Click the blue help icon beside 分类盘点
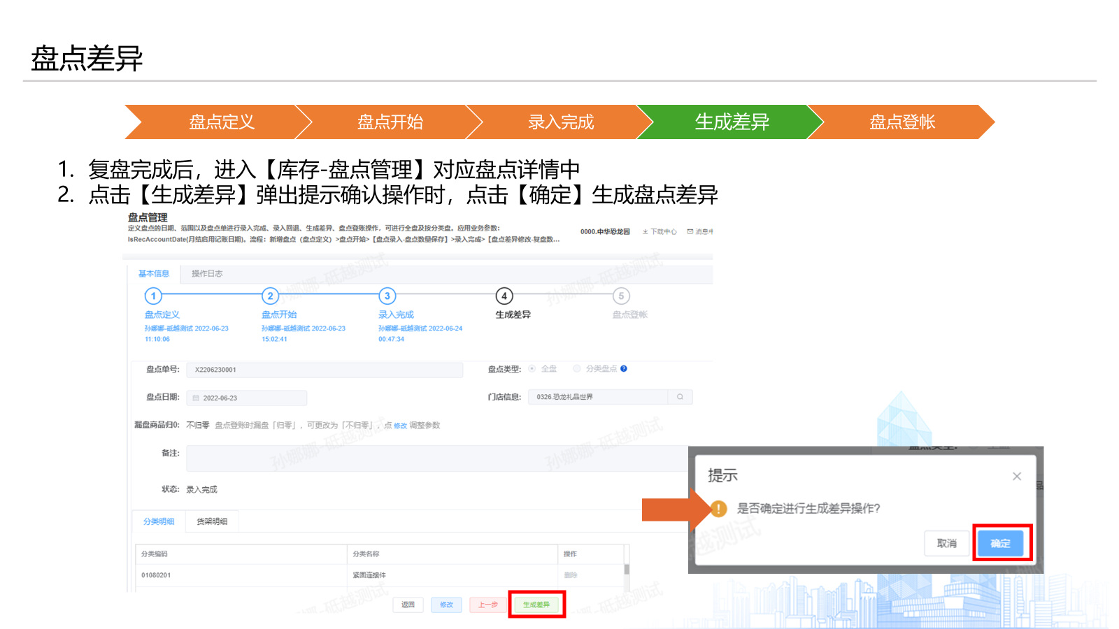1119x629 pixels. click(624, 369)
